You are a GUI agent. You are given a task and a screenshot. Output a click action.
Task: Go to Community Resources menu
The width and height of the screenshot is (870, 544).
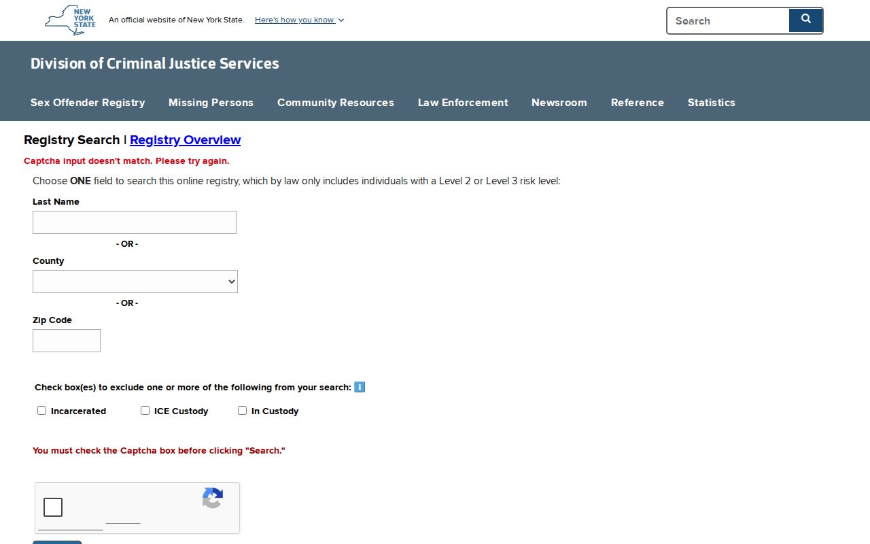(x=336, y=103)
